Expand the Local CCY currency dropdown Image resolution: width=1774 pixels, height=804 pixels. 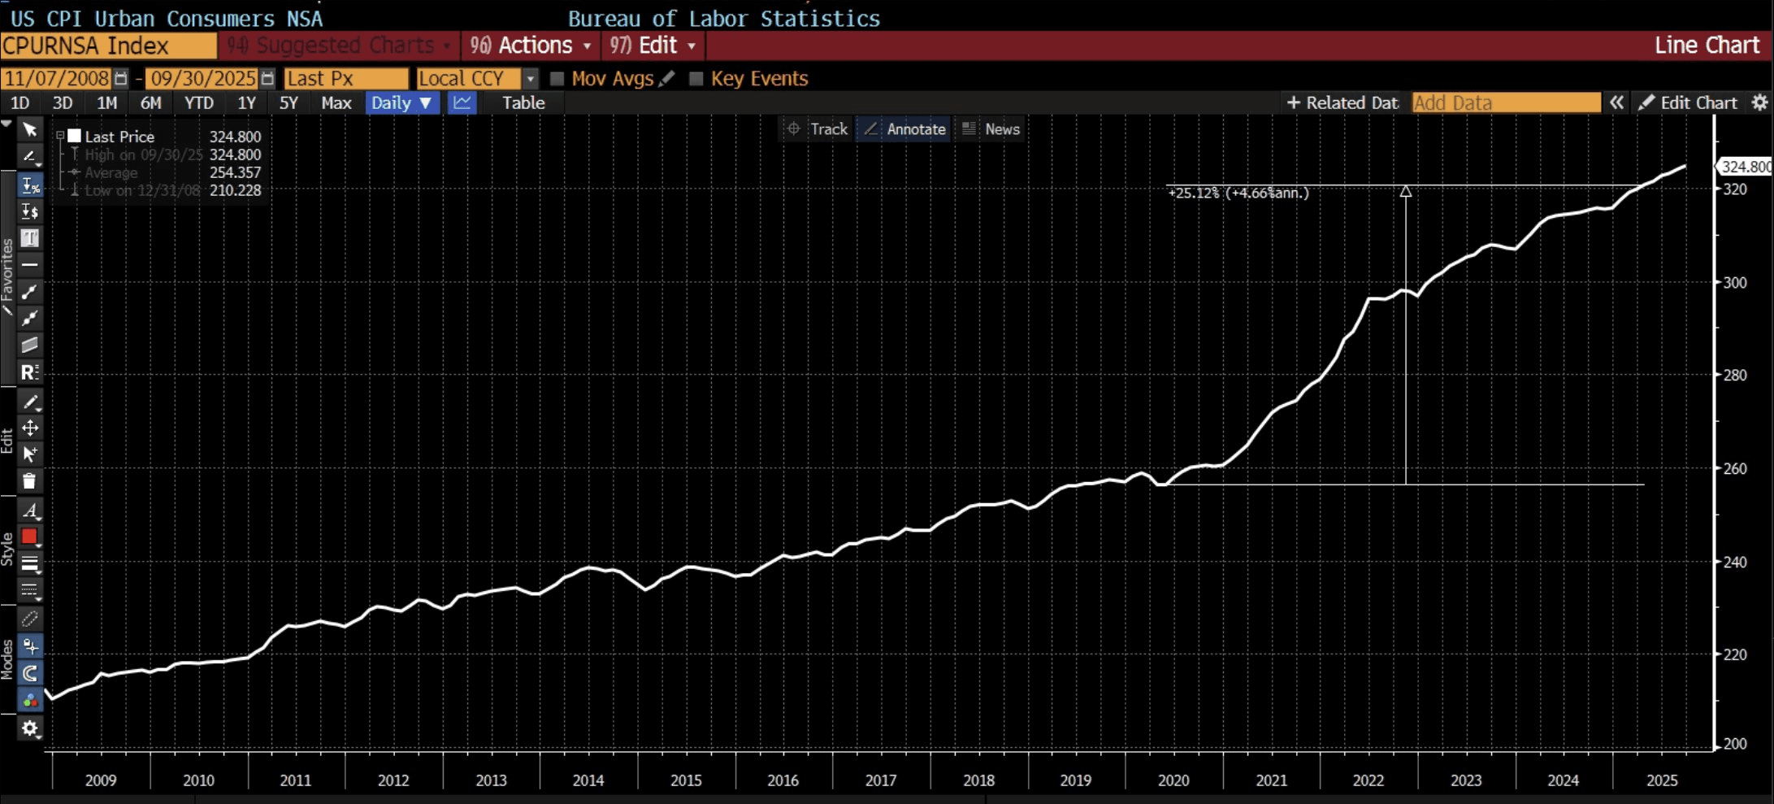pos(531,79)
